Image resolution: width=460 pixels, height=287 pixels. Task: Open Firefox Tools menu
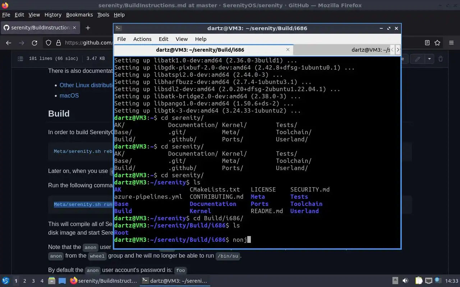coord(103,15)
